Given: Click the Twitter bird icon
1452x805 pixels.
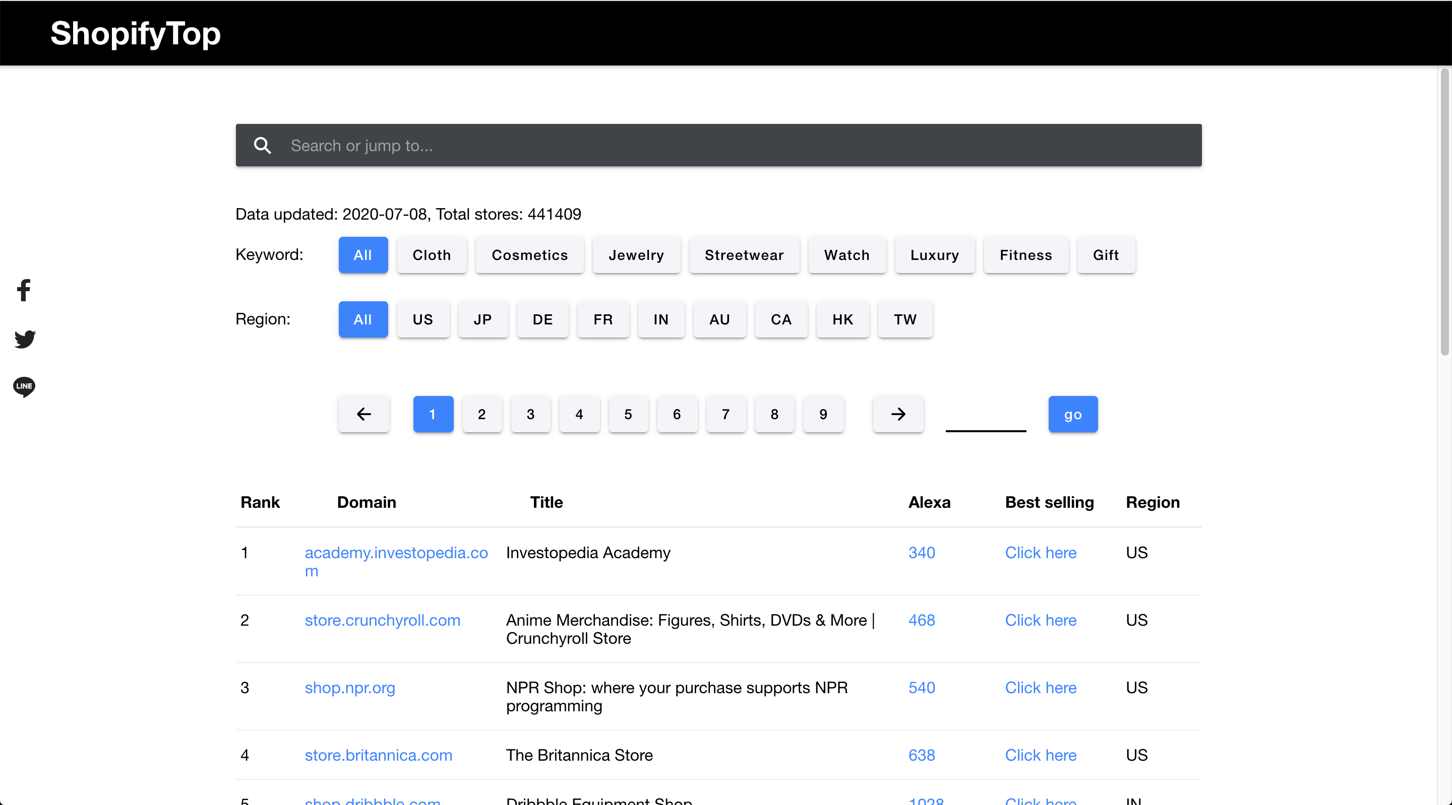Looking at the screenshot, I should [24, 339].
